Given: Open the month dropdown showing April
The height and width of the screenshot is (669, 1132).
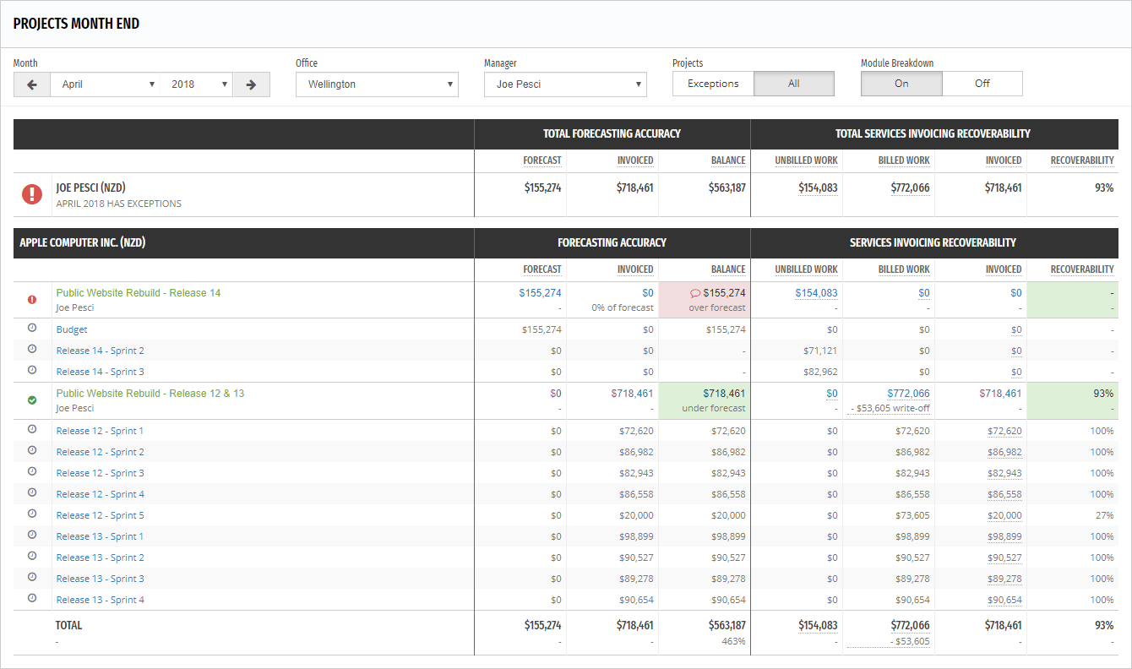Looking at the screenshot, I should click(x=105, y=84).
